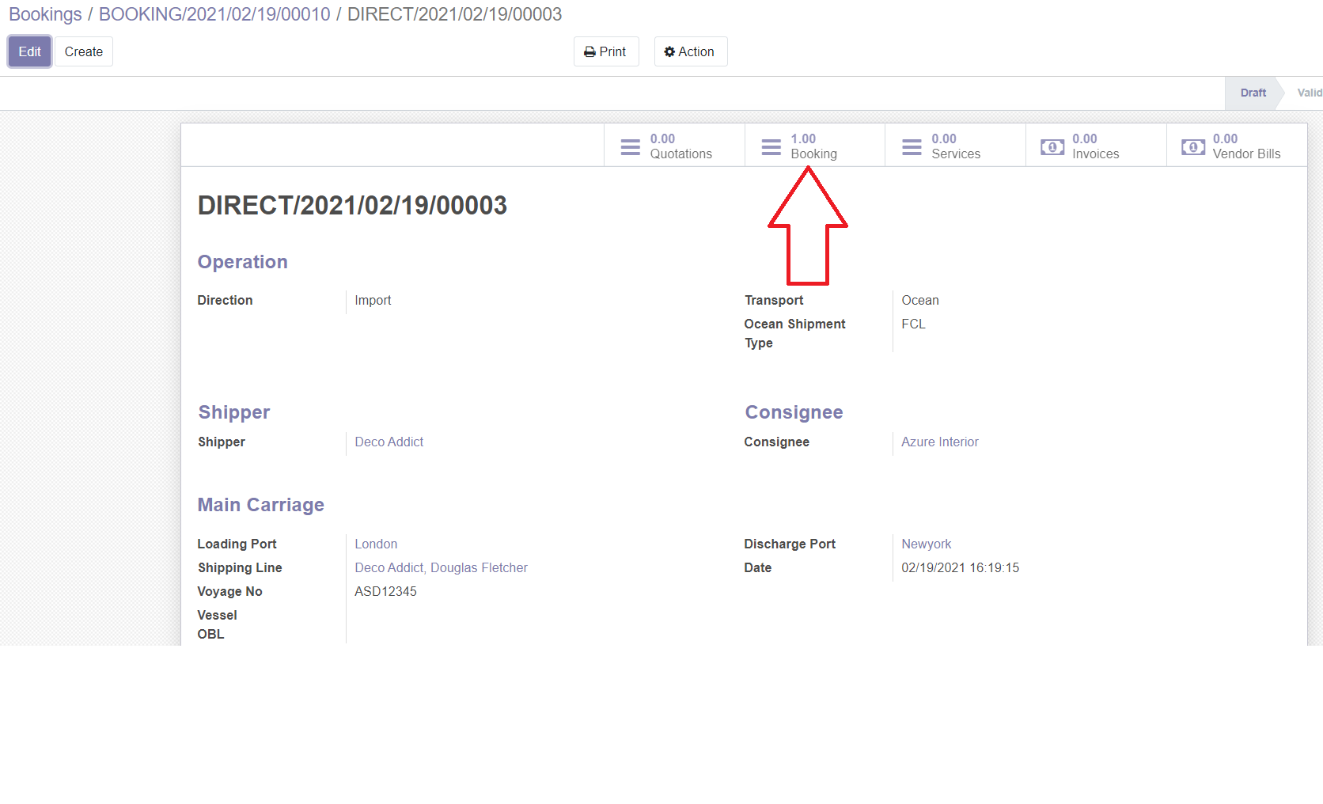1323x804 pixels.
Task: Open the London loading port link
Action: pos(376,544)
